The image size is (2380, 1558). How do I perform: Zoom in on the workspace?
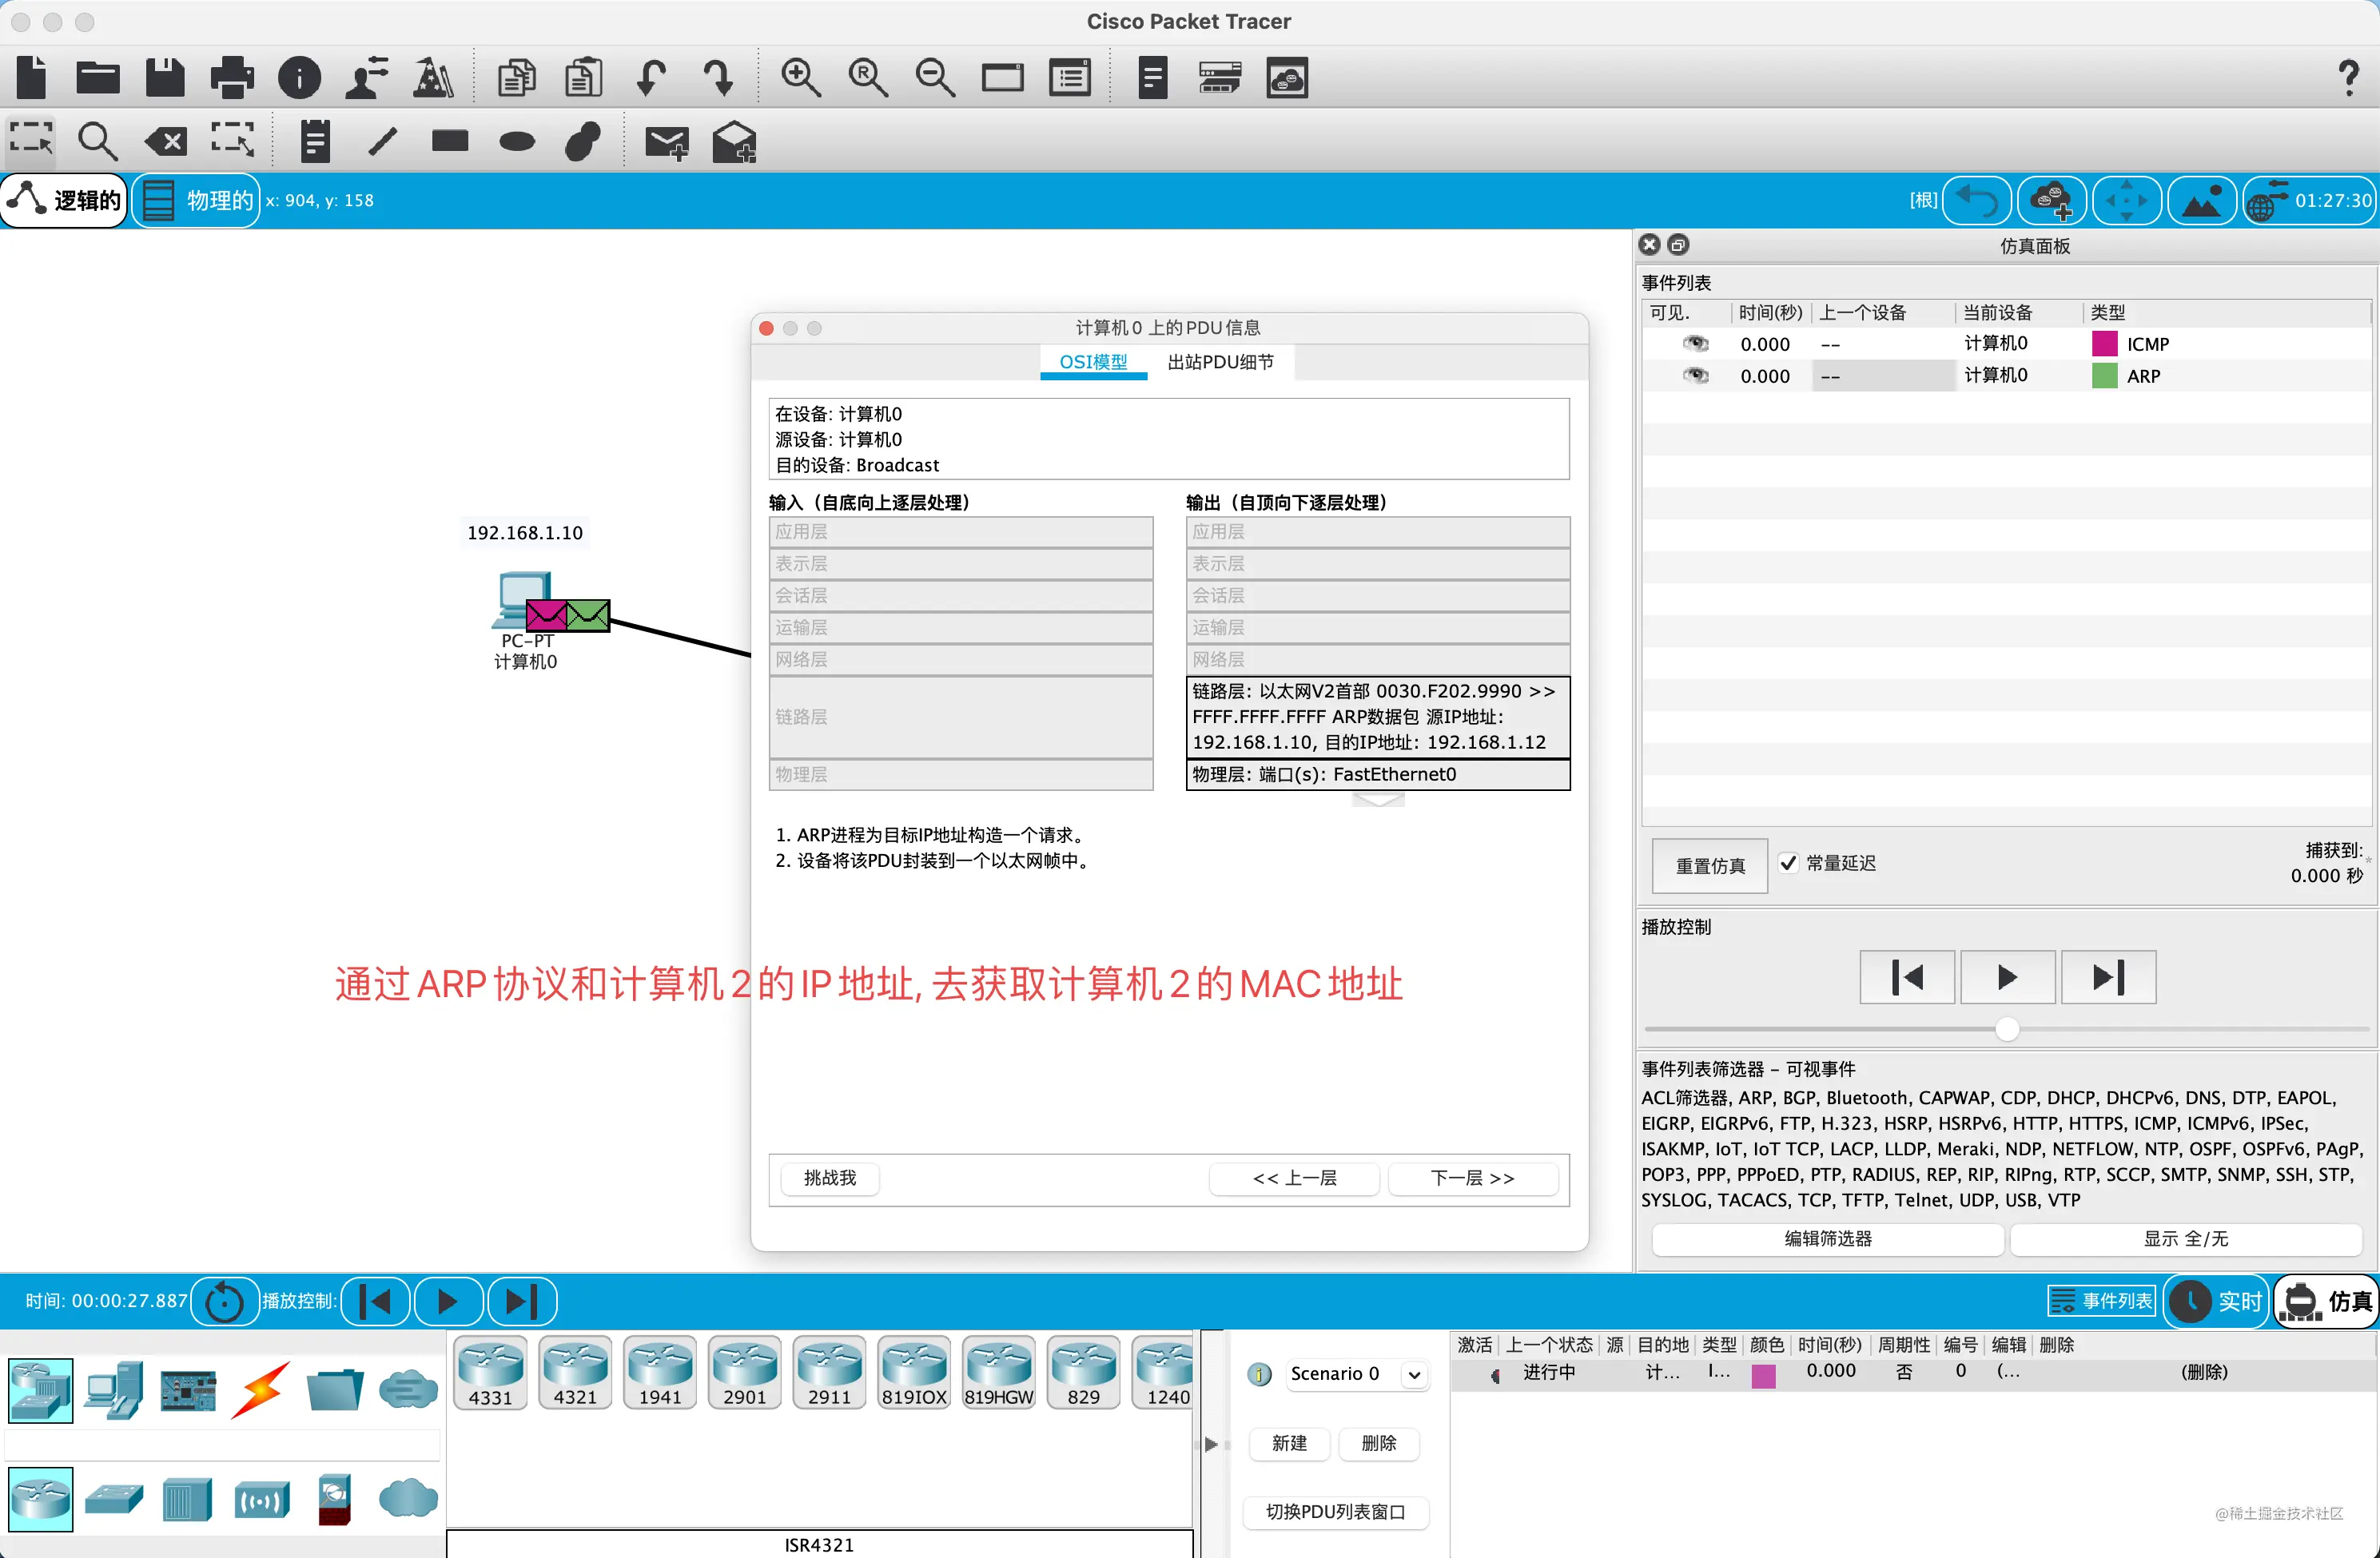pyautogui.click(x=801, y=77)
